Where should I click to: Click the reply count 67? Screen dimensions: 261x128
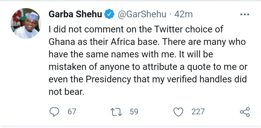point(72,112)
